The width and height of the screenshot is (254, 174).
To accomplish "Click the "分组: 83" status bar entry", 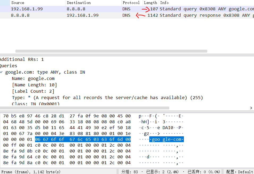I will click(130, 172).
